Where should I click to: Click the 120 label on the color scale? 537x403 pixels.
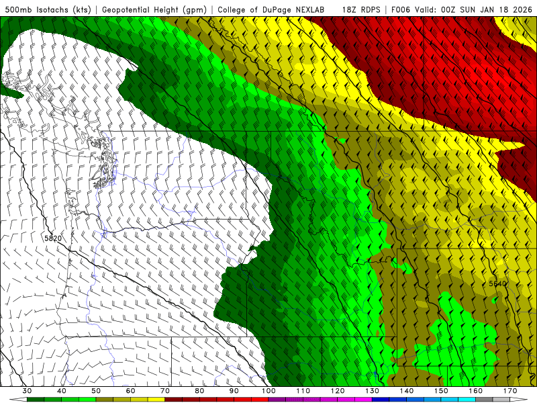(x=338, y=391)
